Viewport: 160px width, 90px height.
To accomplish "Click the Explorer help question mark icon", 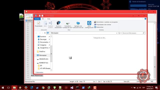I will (145, 19).
